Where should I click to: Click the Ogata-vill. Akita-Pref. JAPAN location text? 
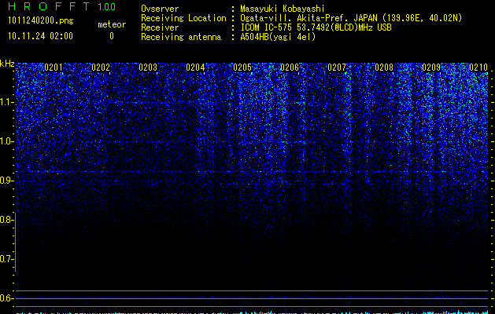(x=351, y=18)
